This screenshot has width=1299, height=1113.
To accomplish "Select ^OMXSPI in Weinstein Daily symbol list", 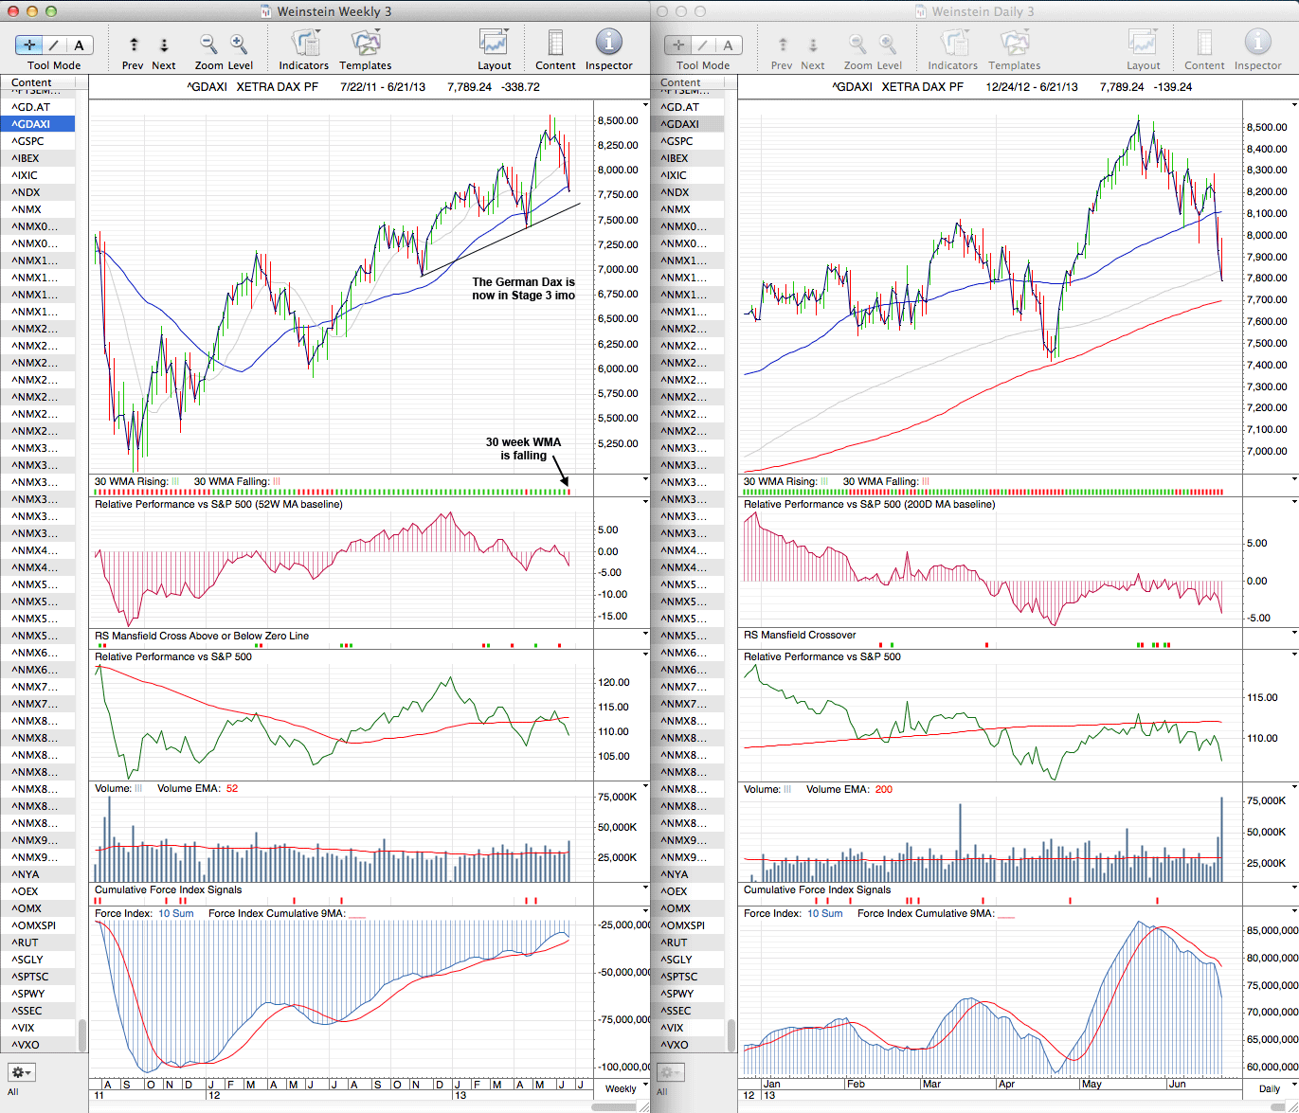I will (x=687, y=925).
